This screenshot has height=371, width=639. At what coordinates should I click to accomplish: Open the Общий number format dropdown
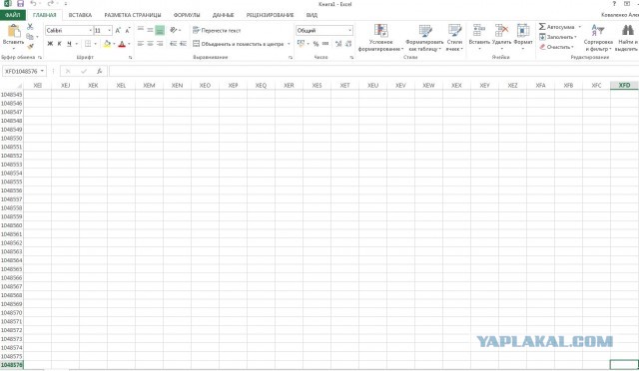[x=349, y=31]
